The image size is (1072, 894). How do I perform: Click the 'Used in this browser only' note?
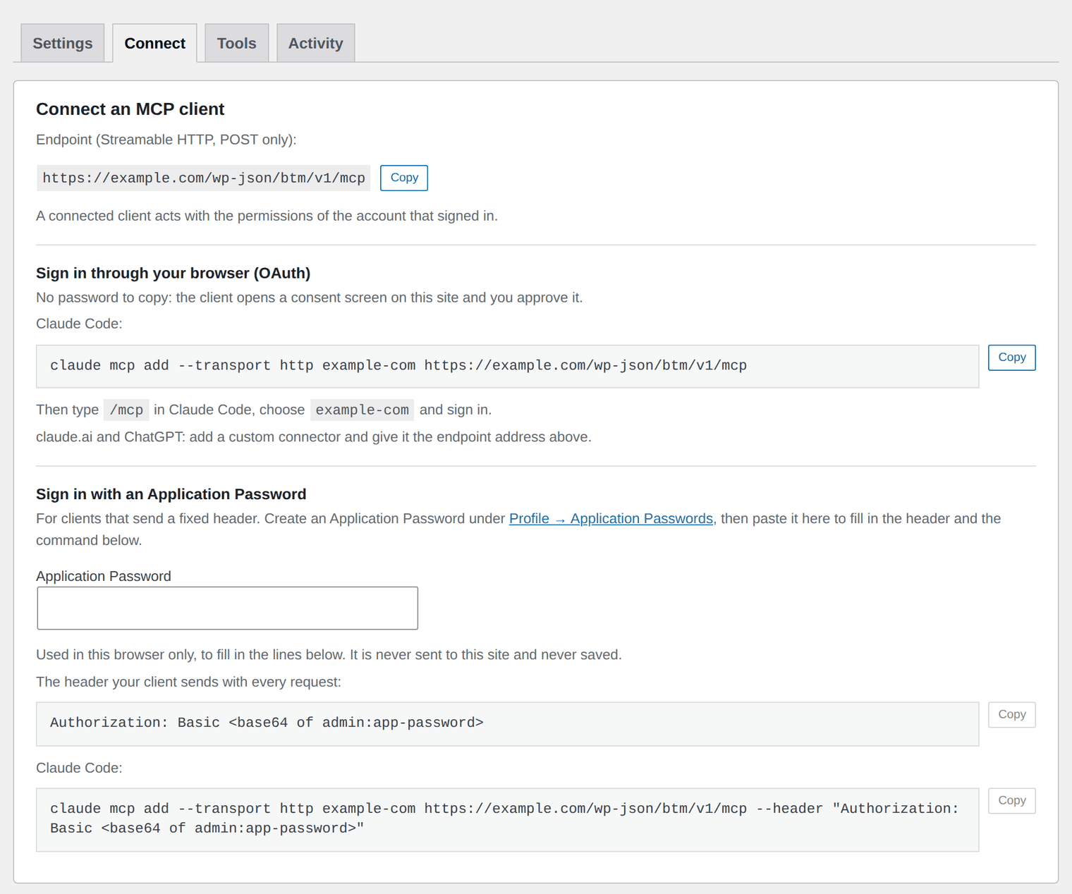[329, 655]
